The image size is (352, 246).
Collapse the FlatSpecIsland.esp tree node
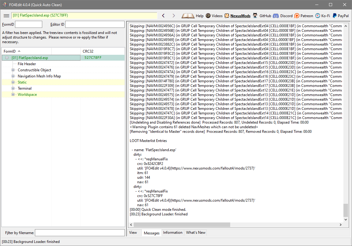(x=7, y=58)
